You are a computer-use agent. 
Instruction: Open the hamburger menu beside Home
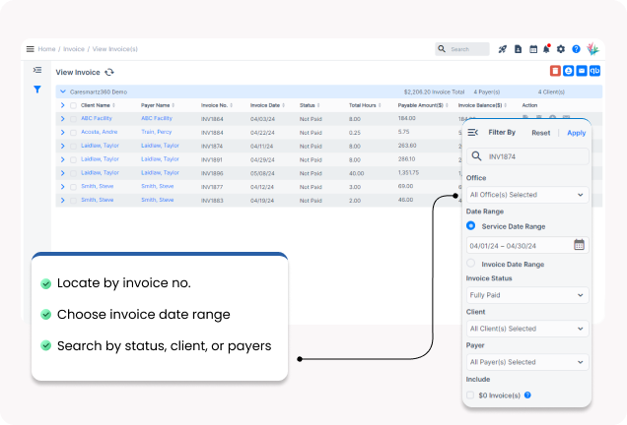pyautogui.click(x=30, y=49)
